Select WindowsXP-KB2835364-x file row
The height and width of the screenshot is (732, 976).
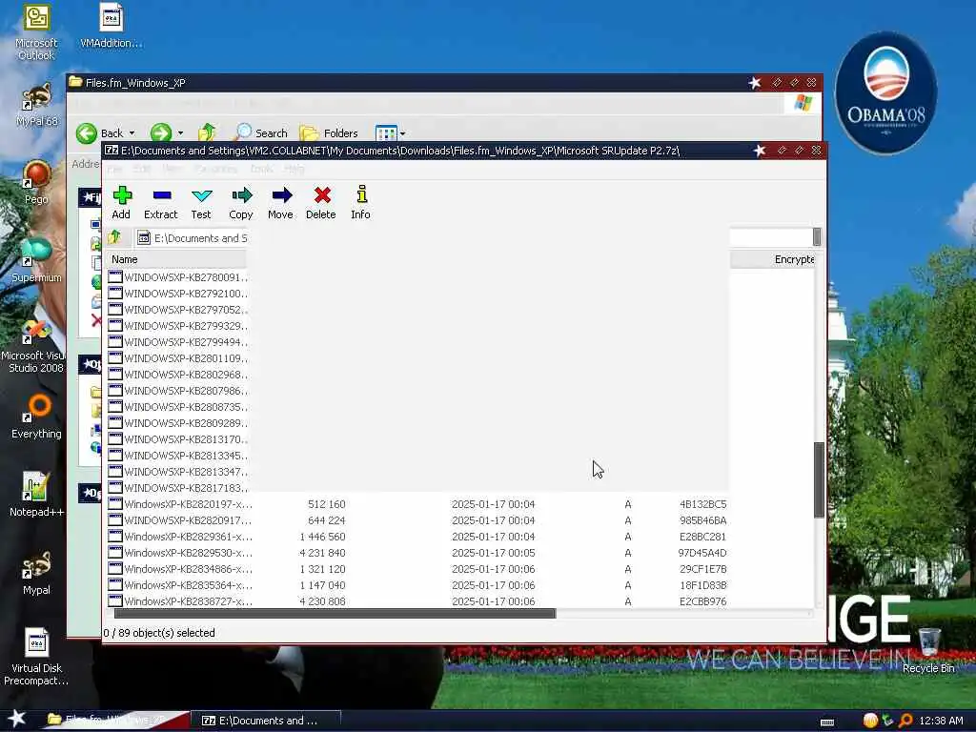460,584
